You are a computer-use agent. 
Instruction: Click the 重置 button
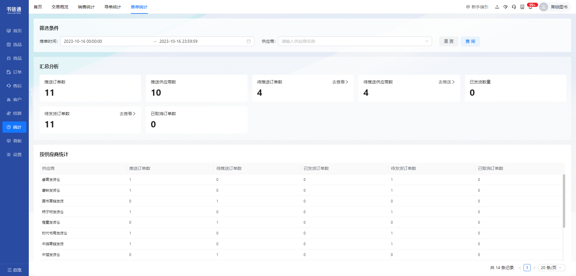[449, 41]
